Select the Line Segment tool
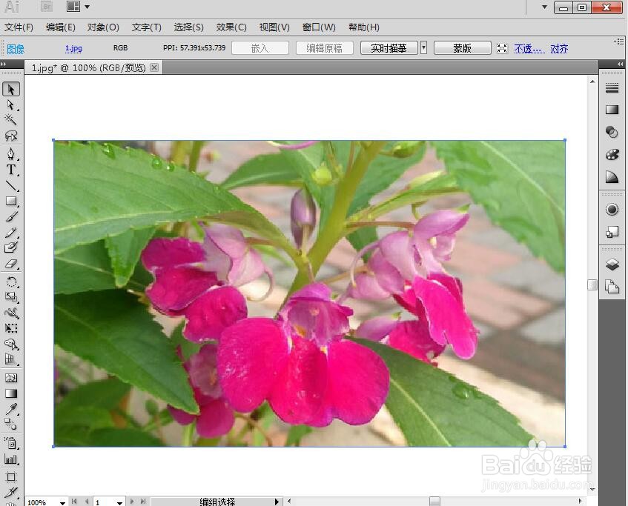This screenshot has height=506, width=628. [11, 186]
